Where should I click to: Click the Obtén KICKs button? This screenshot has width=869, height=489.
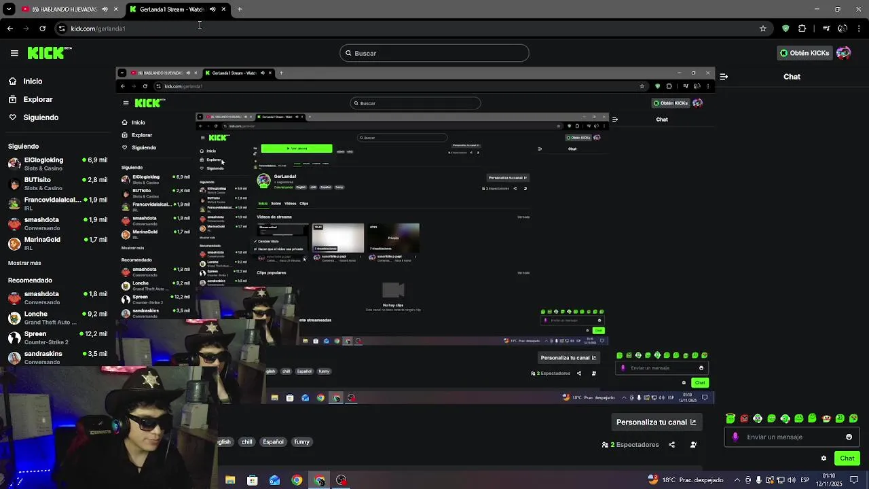coord(805,53)
